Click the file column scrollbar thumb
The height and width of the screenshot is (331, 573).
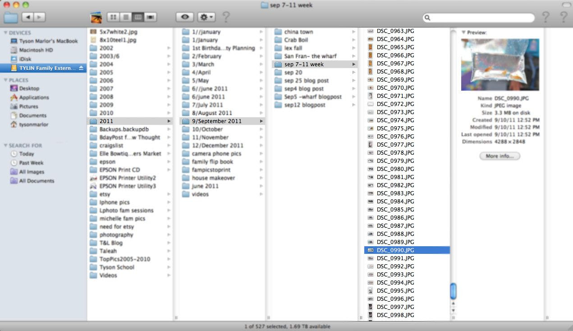click(454, 291)
